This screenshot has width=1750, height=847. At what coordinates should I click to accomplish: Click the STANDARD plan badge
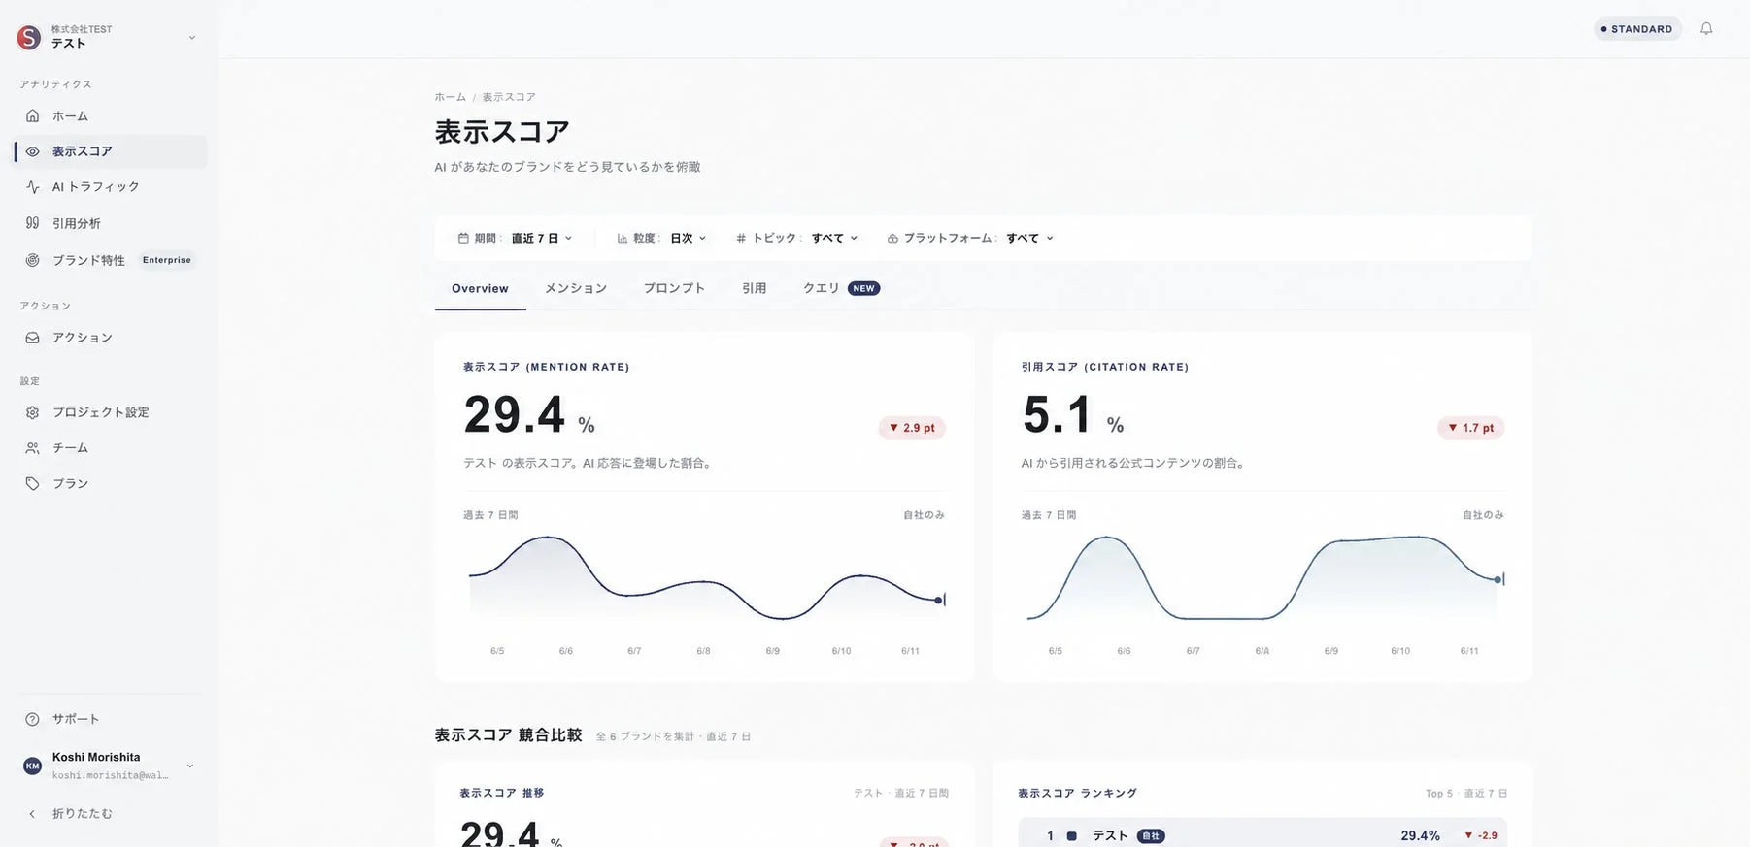(1637, 29)
